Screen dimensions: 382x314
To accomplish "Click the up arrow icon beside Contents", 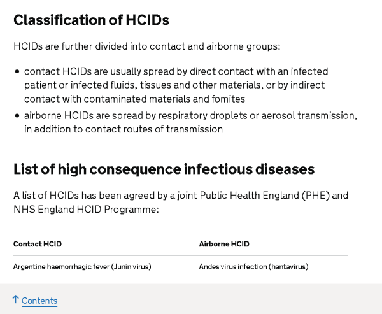I will click(x=15, y=299).
